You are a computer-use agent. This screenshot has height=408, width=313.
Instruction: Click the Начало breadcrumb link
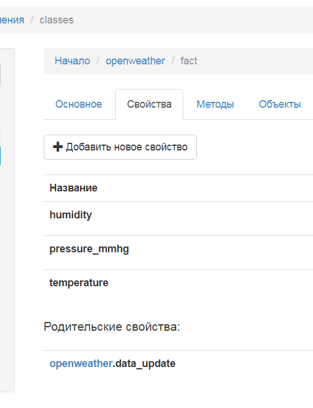click(72, 61)
